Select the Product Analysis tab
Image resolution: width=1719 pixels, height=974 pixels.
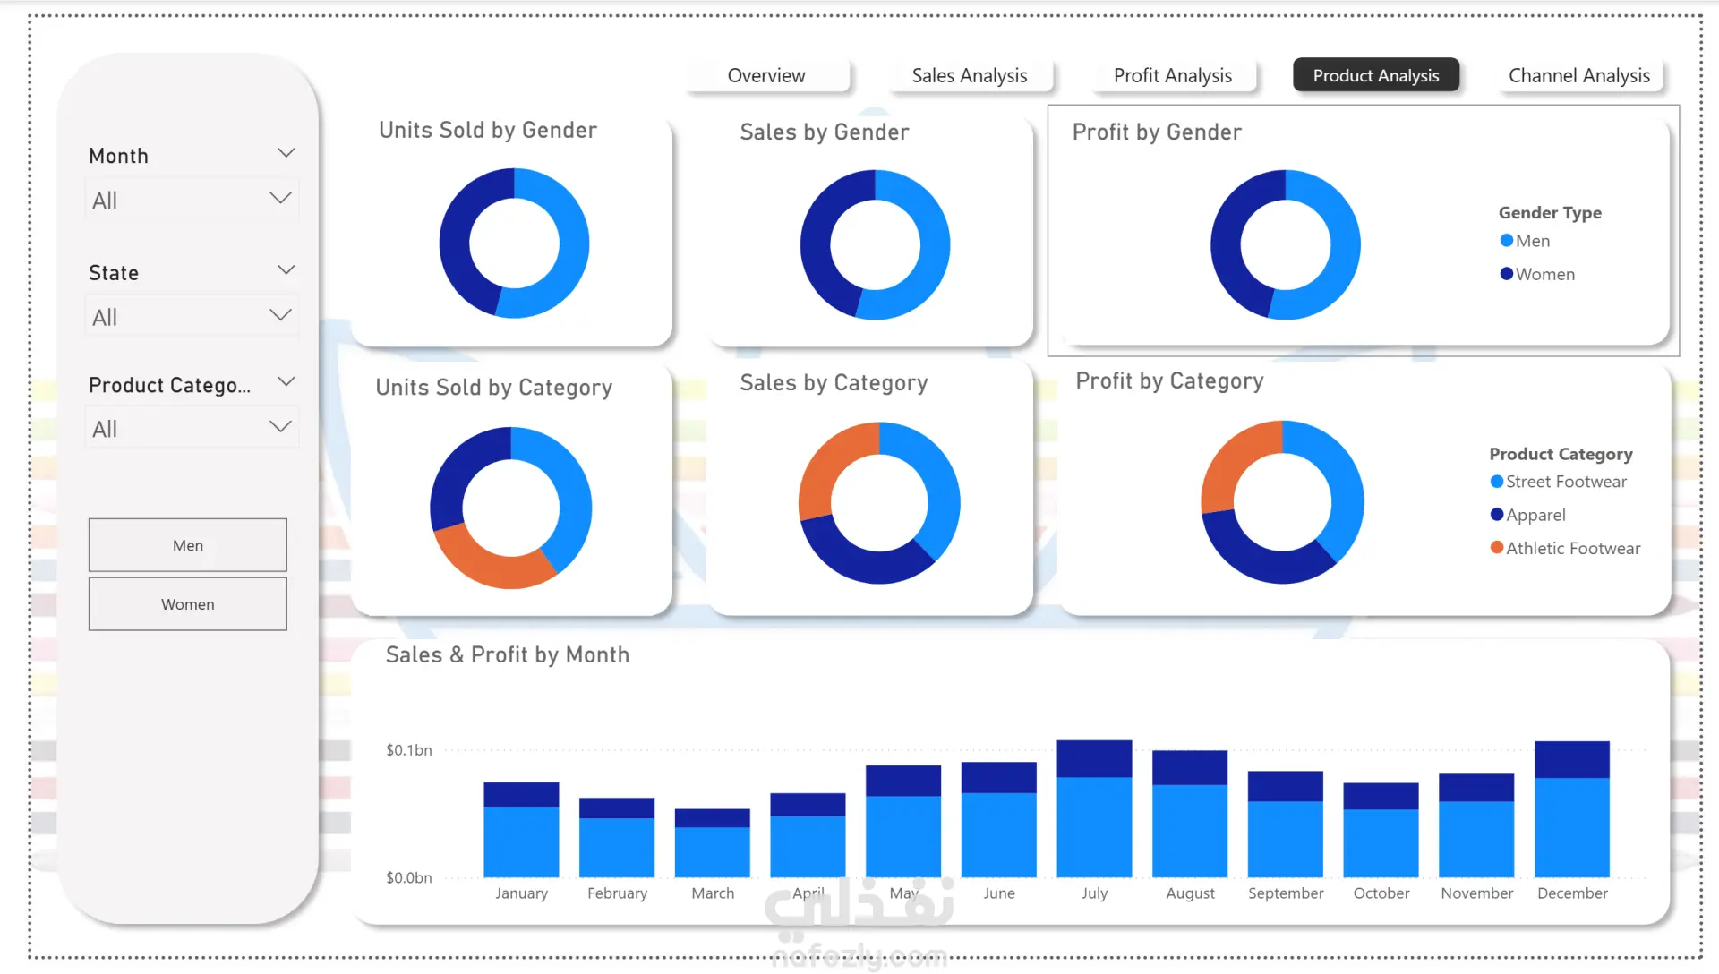1376,75
